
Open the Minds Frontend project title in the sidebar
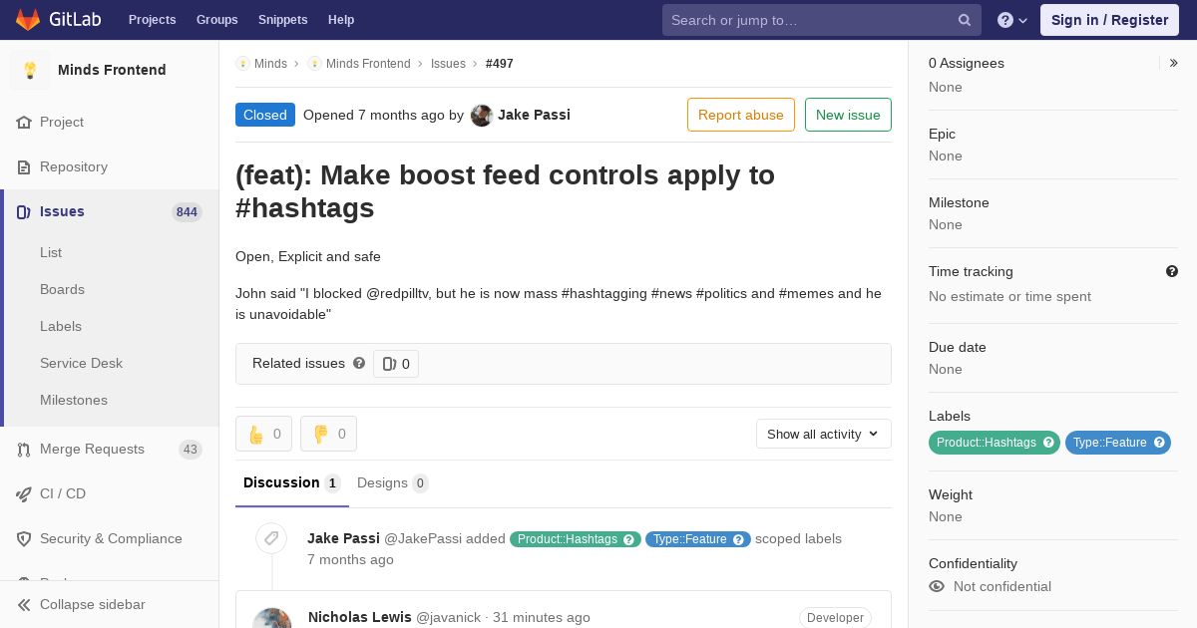click(x=112, y=70)
